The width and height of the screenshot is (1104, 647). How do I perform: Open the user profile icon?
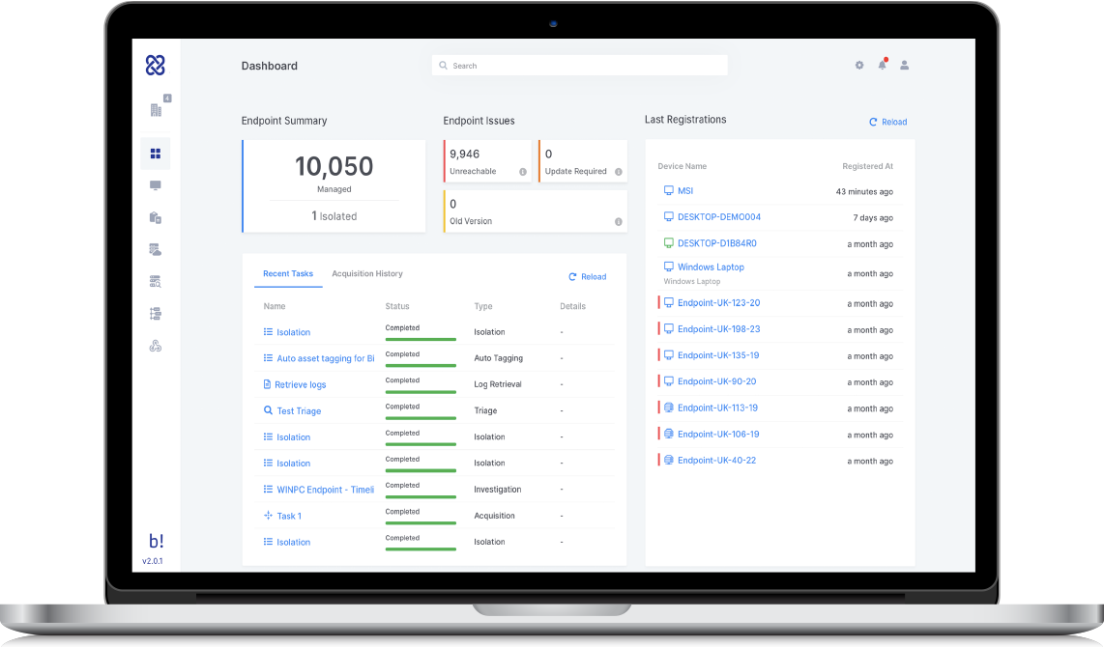point(905,66)
